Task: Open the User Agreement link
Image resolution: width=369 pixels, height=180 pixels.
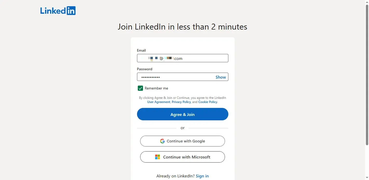Action: [x=159, y=102]
